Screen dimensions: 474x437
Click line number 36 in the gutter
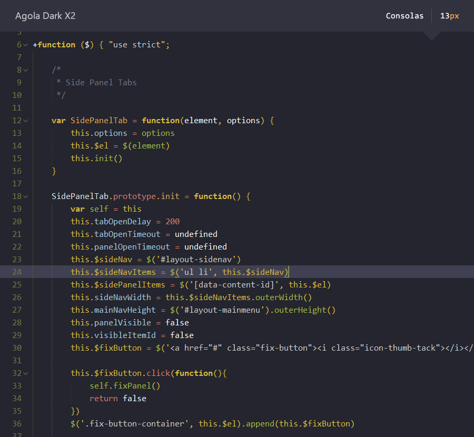17,424
